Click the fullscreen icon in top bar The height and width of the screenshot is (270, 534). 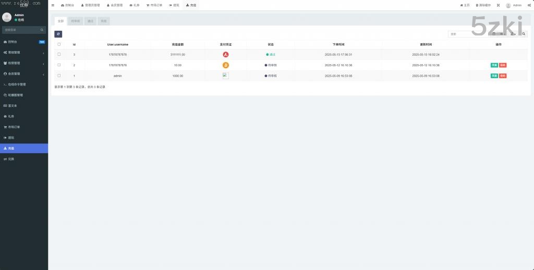[x=497, y=5]
